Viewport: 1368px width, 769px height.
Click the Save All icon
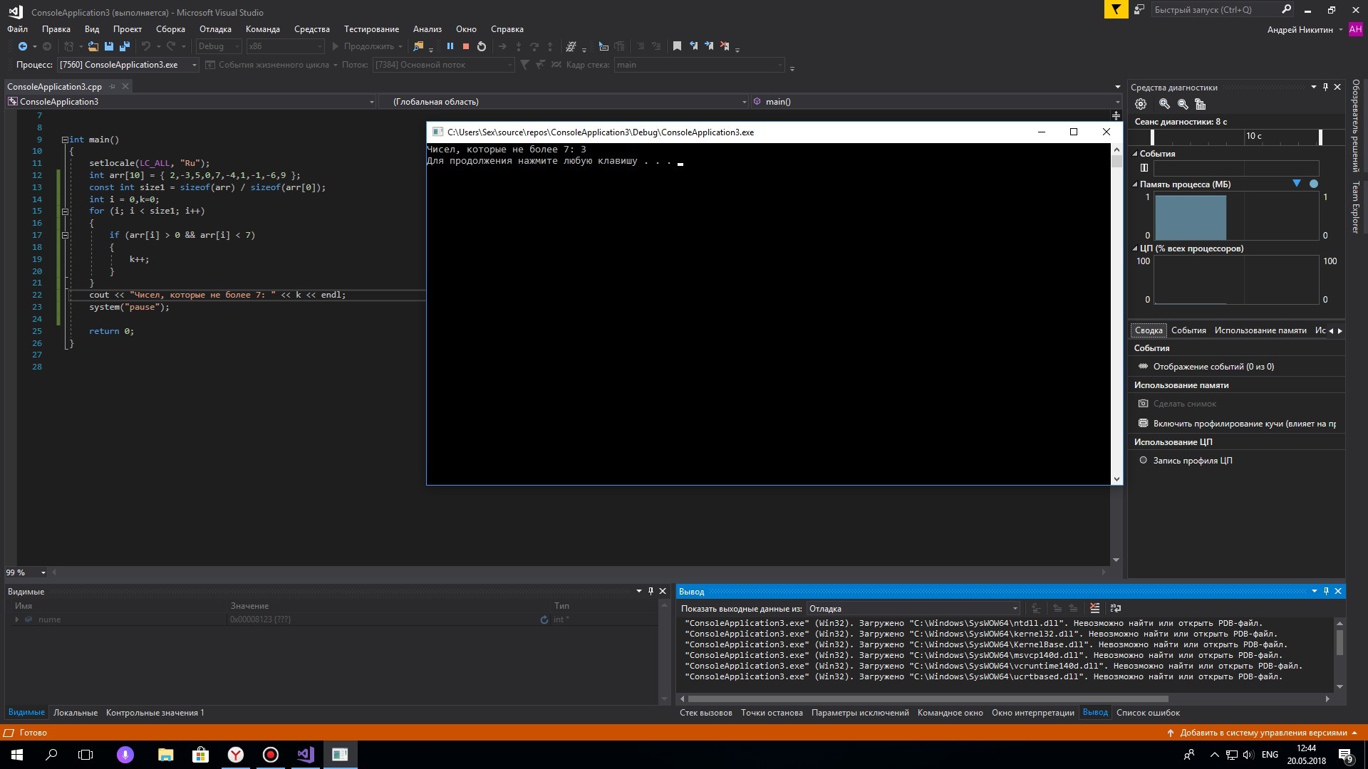(x=124, y=46)
